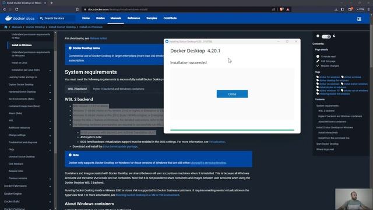Toggle the light/dark theme switch
The height and width of the screenshot is (210, 373).
(326, 37)
